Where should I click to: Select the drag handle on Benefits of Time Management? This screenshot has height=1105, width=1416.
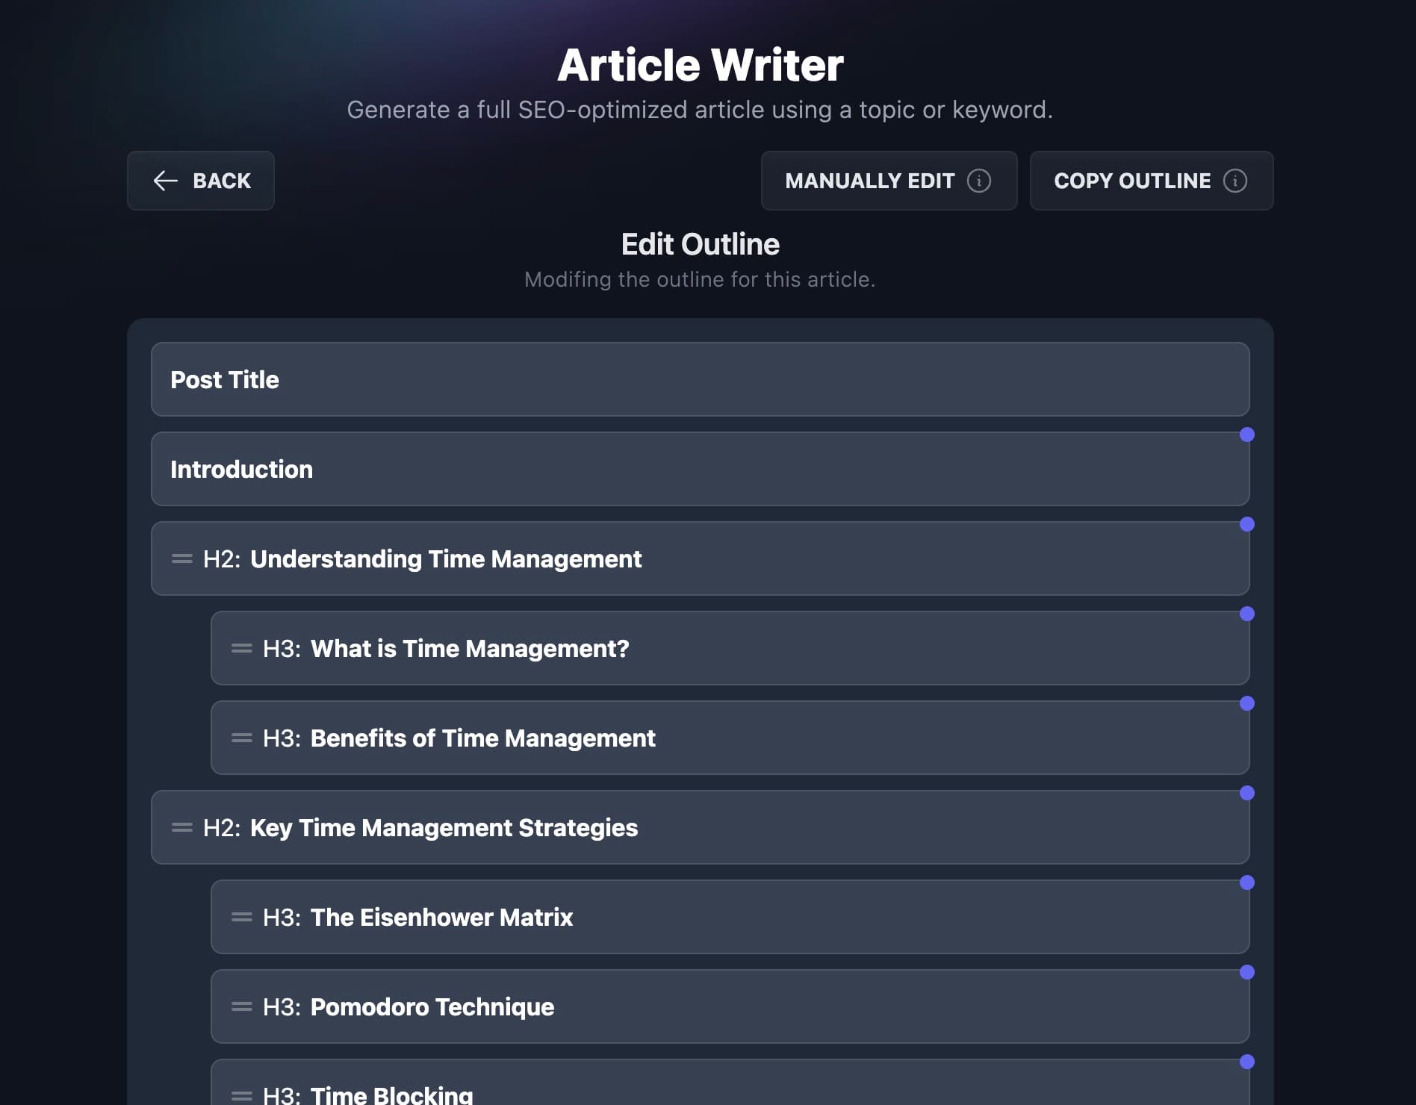241,738
